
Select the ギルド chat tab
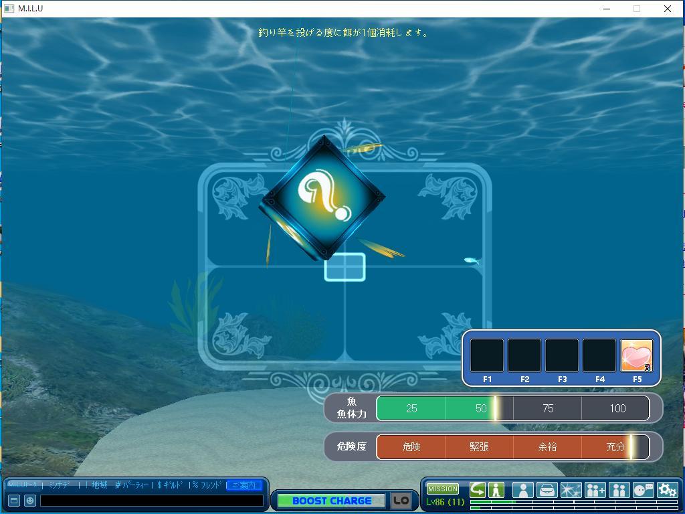tap(170, 485)
